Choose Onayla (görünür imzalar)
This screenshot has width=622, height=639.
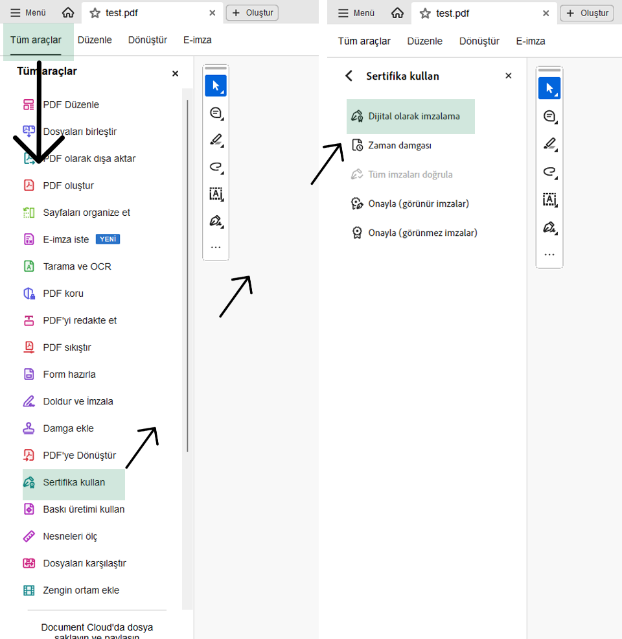coord(418,203)
